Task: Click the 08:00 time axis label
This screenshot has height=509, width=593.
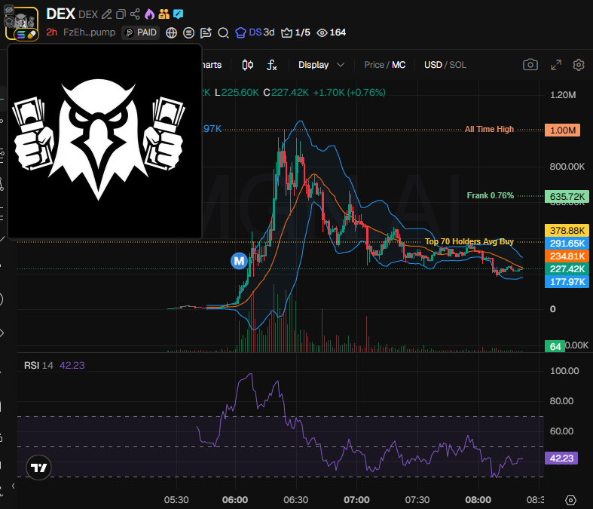Action: 478,500
